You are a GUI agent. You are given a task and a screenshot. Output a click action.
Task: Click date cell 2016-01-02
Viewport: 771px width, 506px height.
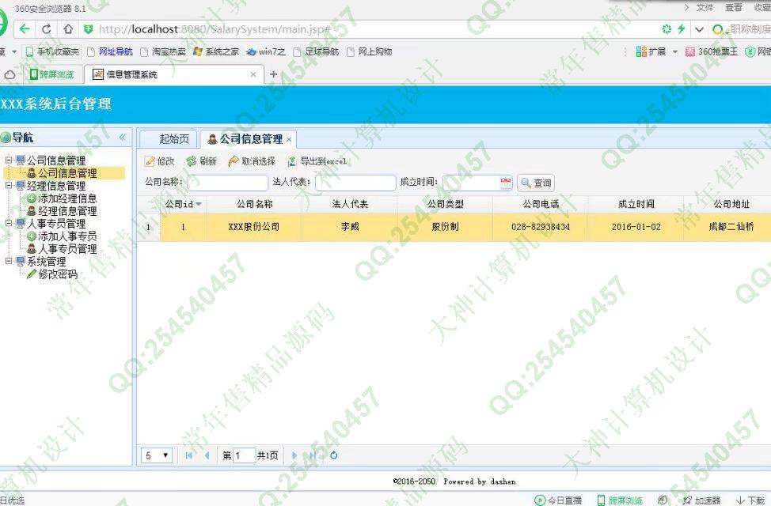[636, 227]
